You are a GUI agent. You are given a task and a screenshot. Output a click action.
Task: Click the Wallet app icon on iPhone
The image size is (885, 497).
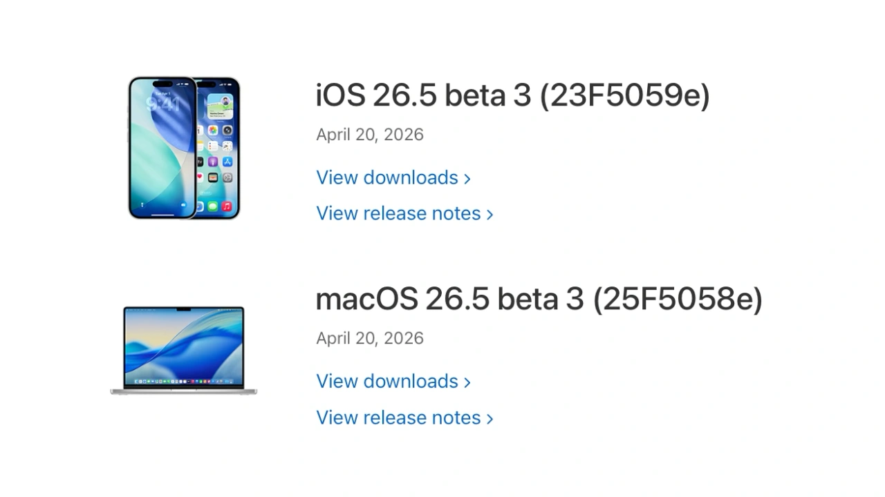(213, 177)
